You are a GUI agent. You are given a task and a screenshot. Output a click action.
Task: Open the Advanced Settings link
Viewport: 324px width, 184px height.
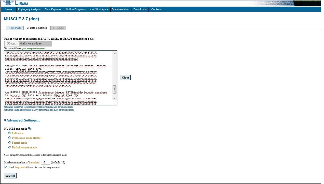[23, 120]
